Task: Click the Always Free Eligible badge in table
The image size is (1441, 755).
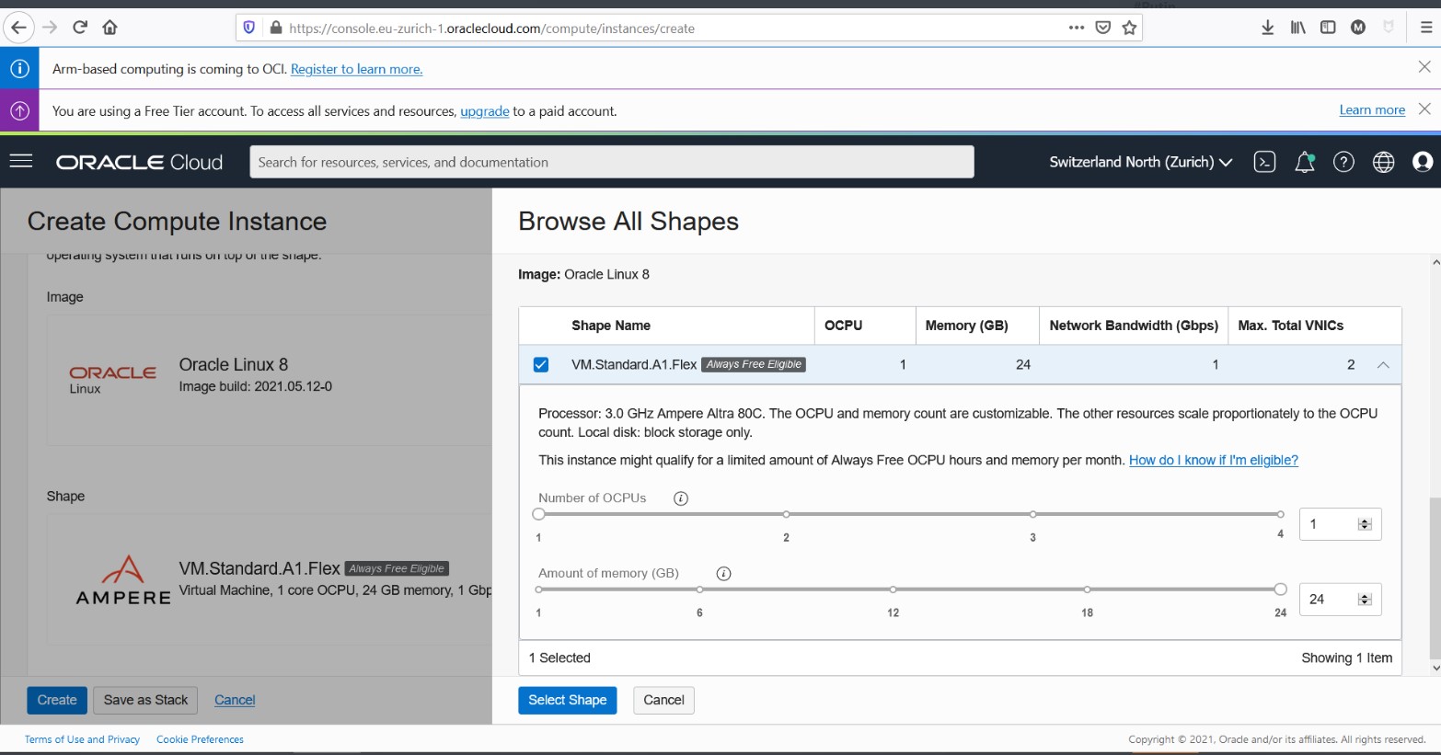Action: pyautogui.click(x=754, y=364)
